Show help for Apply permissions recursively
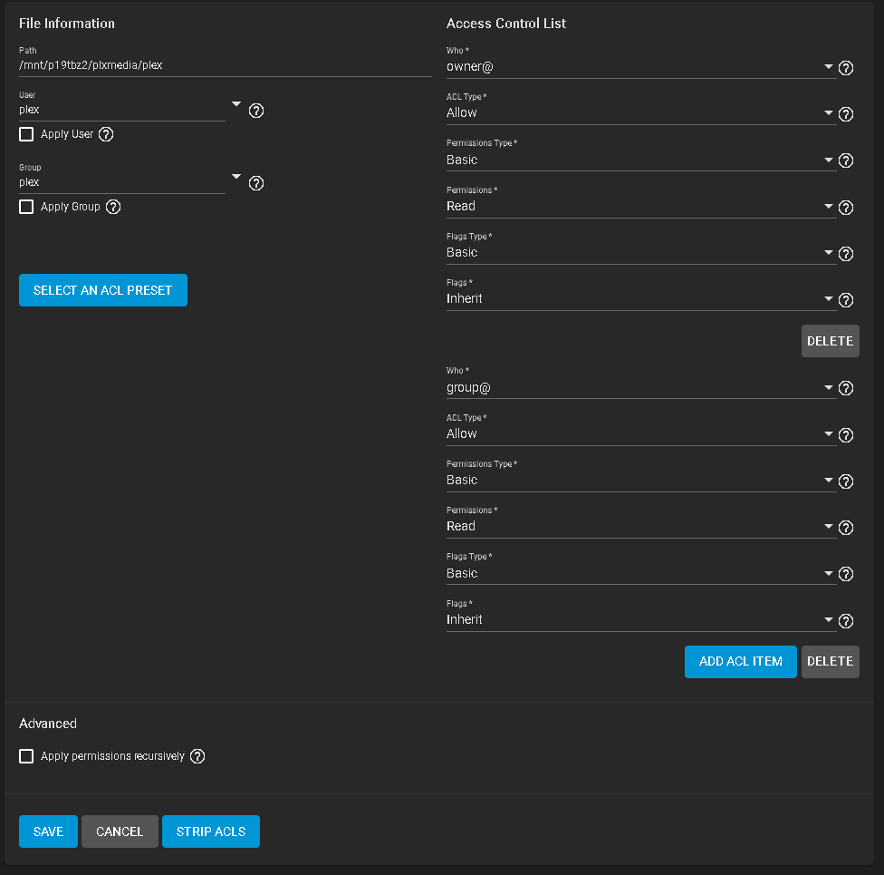This screenshot has height=875, width=884. [197, 756]
